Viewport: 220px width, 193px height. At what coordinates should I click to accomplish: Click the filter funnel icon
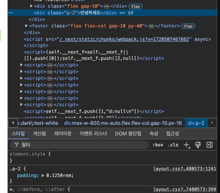coord(16,145)
